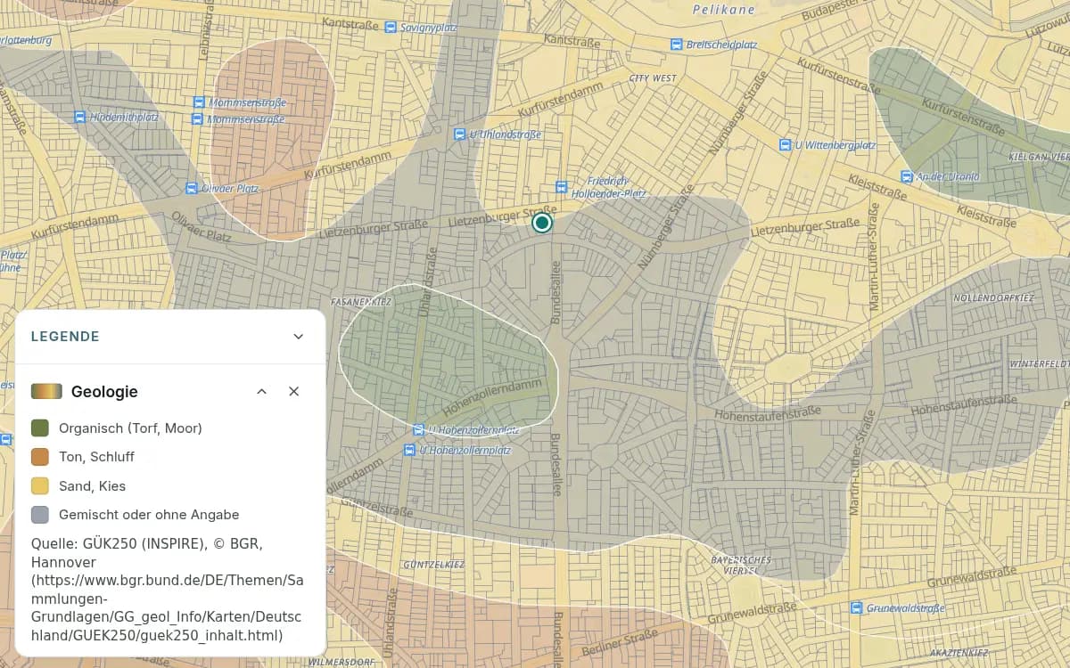Click the 'Organisch (Torf, Moor)' legend label
The image size is (1070, 668).
(130, 428)
